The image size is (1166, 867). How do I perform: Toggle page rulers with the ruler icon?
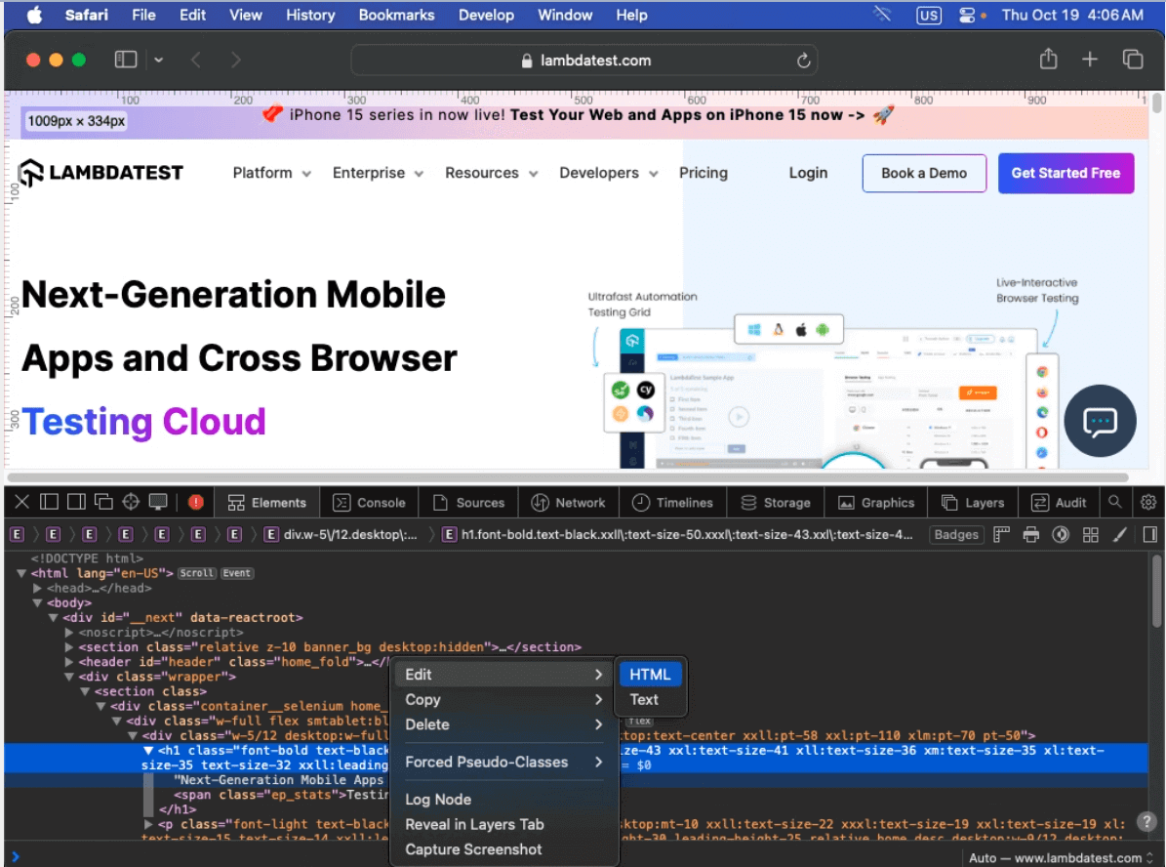tap(1003, 534)
